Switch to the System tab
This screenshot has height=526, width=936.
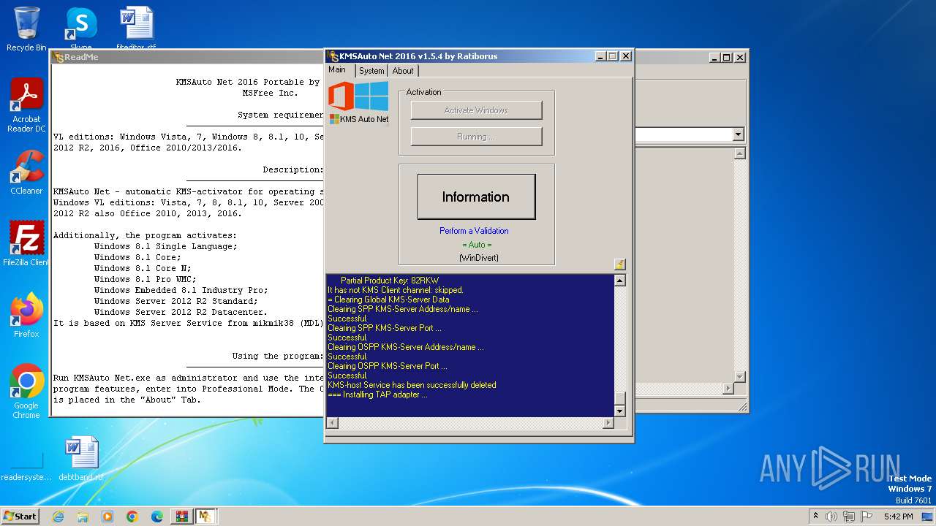point(371,71)
